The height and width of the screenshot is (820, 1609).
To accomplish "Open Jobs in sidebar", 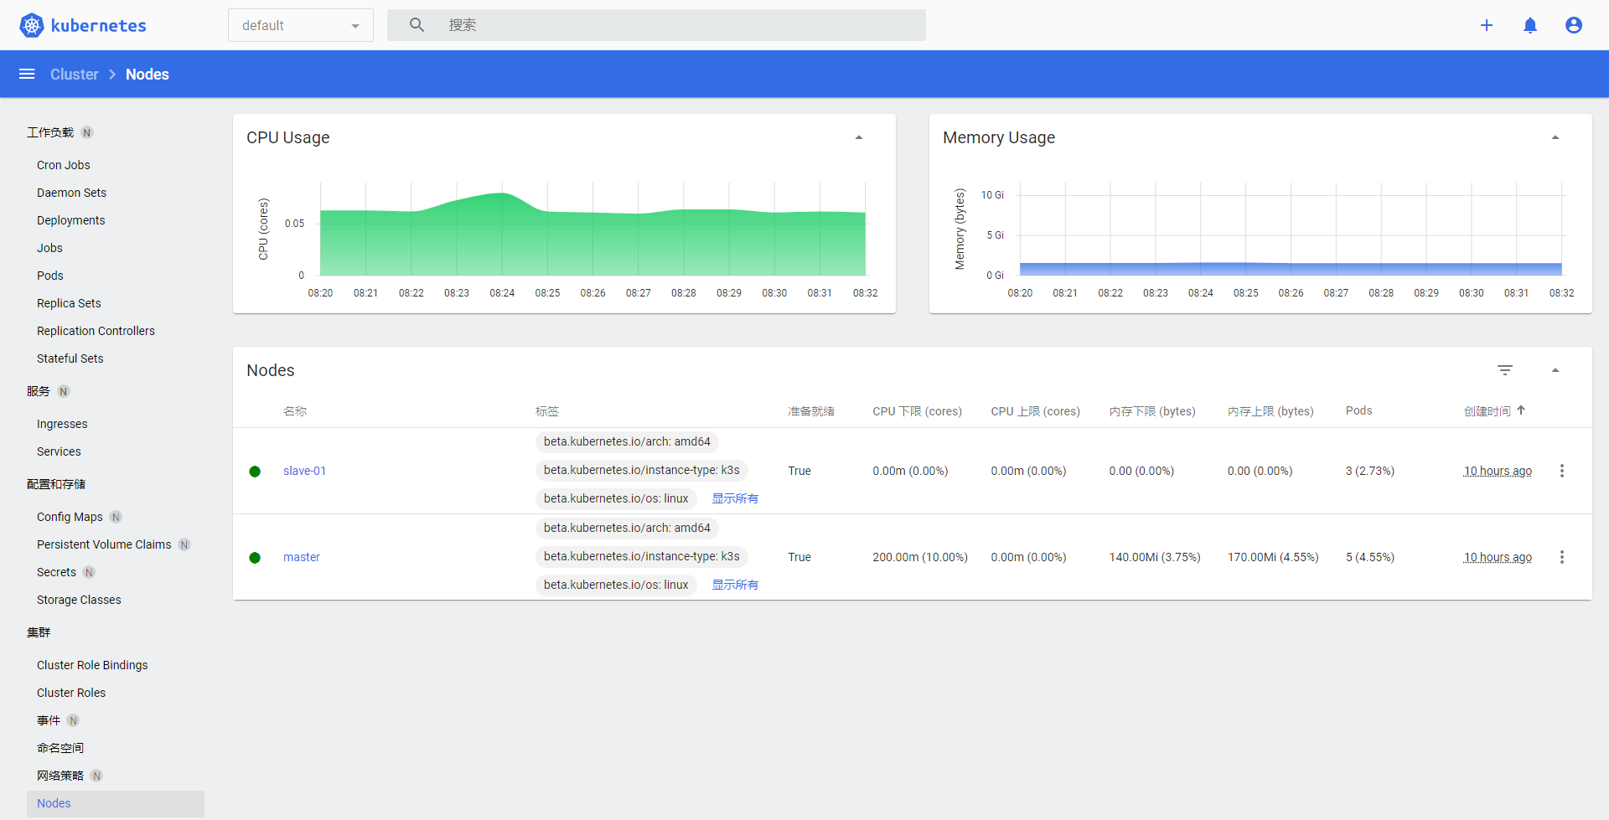I will click(49, 248).
